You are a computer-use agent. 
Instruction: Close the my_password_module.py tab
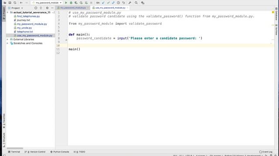[88, 8]
